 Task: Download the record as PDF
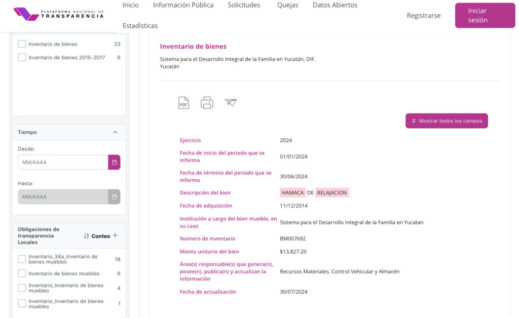tap(183, 103)
